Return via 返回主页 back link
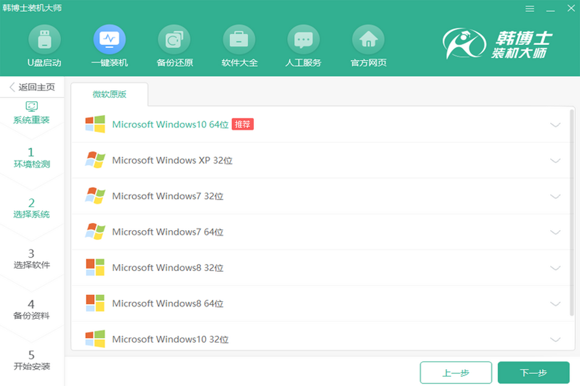 (x=32, y=87)
